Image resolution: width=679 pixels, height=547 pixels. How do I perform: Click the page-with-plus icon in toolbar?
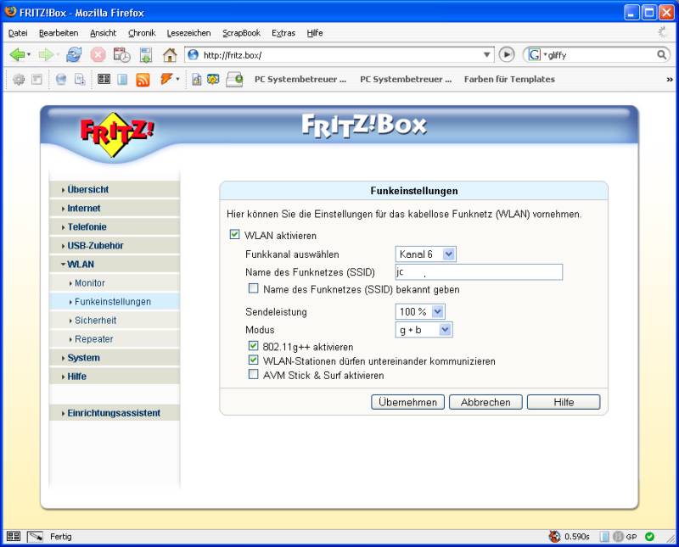click(x=80, y=79)
